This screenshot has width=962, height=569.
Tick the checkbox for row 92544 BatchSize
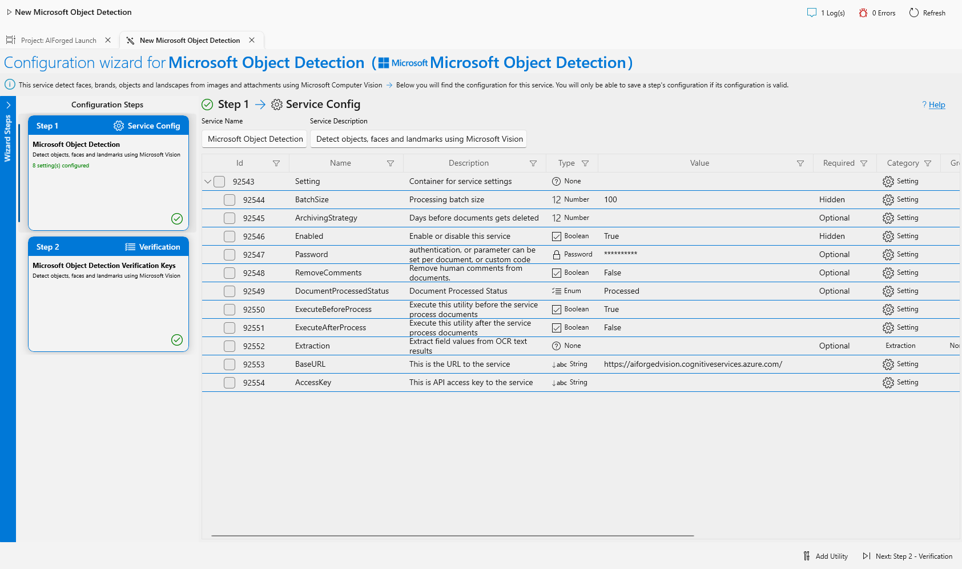[230, 200]
